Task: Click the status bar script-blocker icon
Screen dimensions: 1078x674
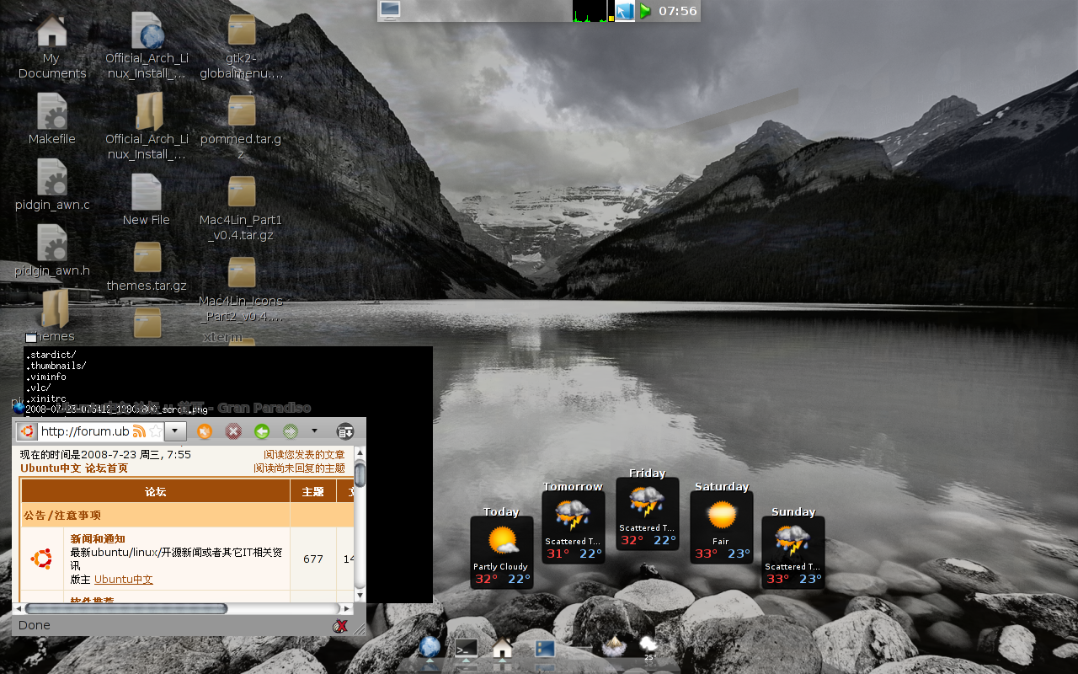Action: pyautogui.click(x=340, y=626)
